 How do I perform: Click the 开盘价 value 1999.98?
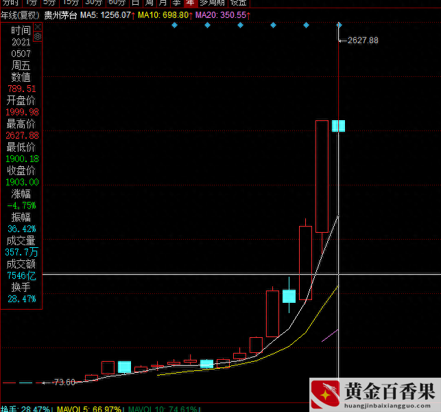coord(22,112)
